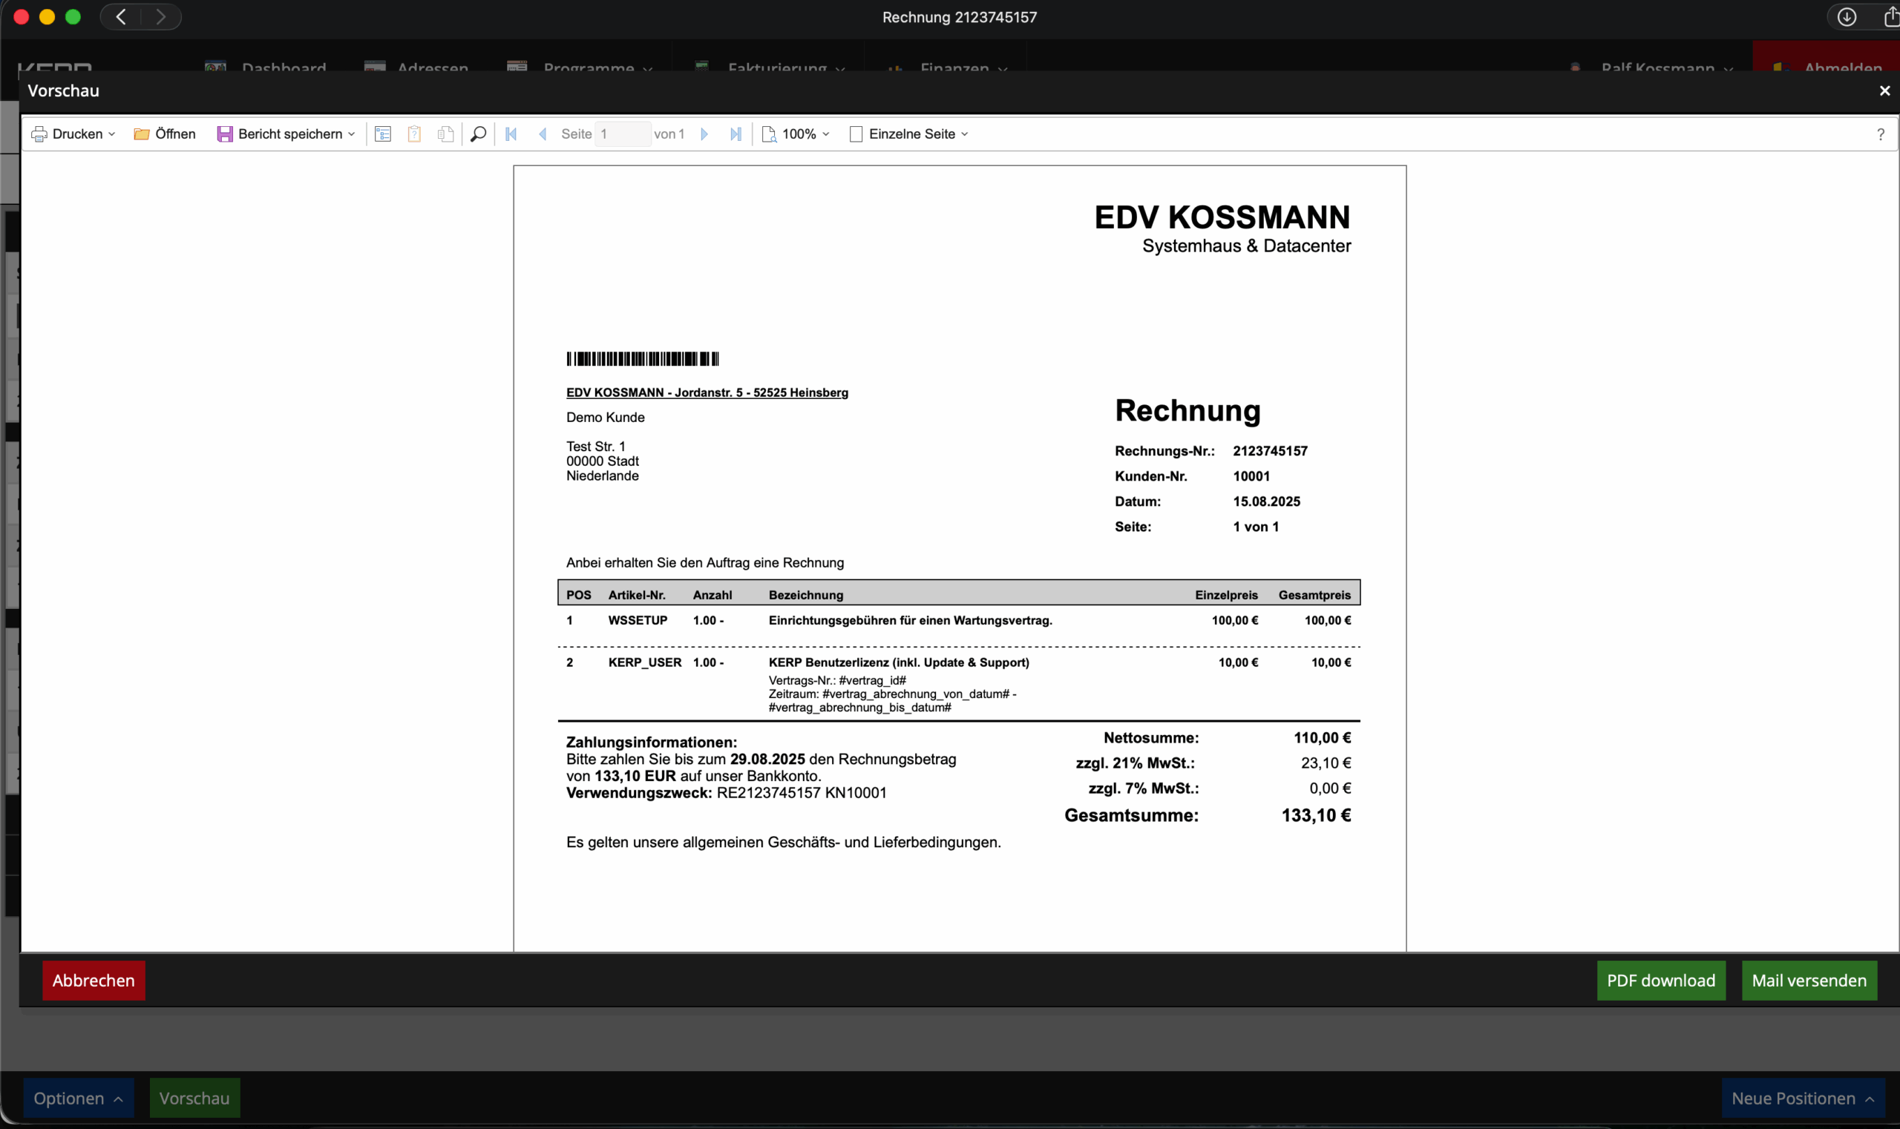Click the help question mark icon
1900x1129 pixels.
(x=1880, y=135)
